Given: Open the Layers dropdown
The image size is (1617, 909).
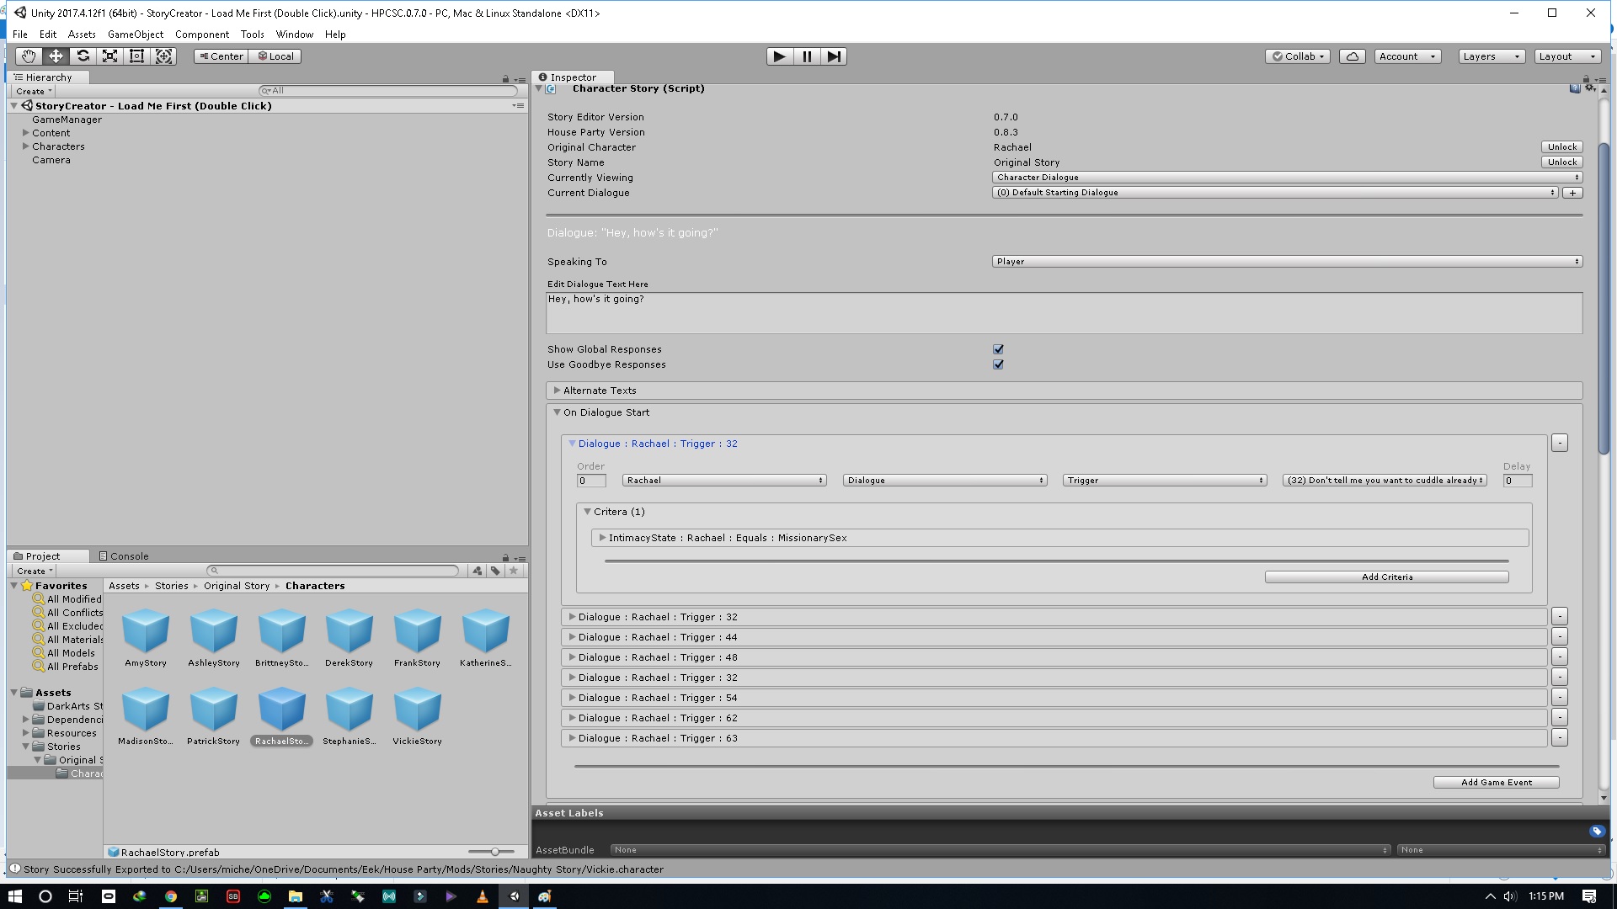Looking at the screenshot, I should tap(1492, 56).
